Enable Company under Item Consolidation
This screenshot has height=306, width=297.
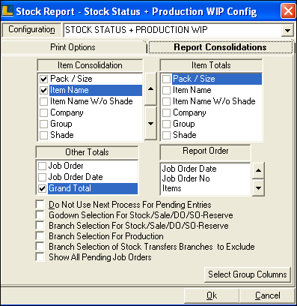[43, 112]
